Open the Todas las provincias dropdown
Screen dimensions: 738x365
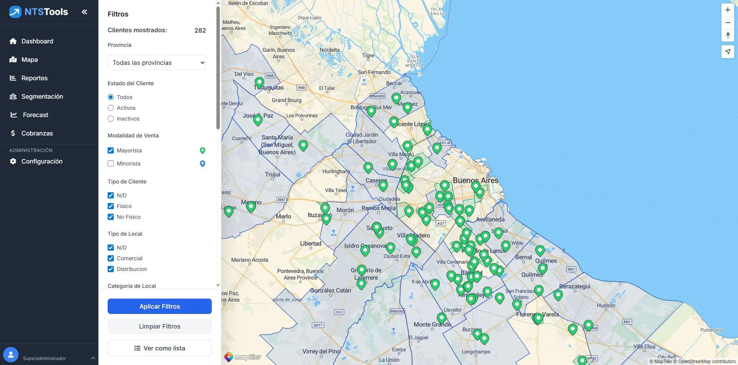pyautogui.click(x=156, y=63)
